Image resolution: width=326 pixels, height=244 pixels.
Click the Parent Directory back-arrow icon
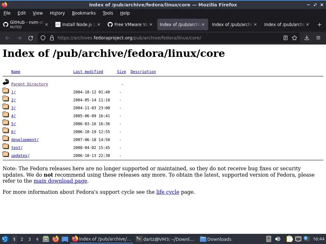point(6,82)
